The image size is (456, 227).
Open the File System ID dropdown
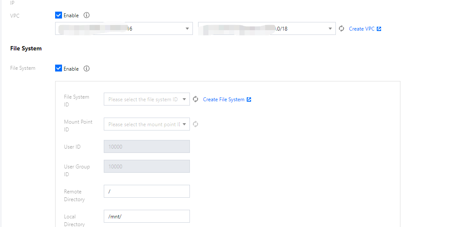(146, 100)
